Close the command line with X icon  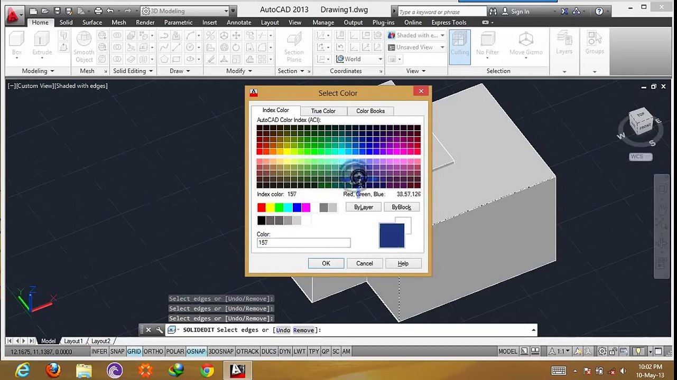pos(148,330)
